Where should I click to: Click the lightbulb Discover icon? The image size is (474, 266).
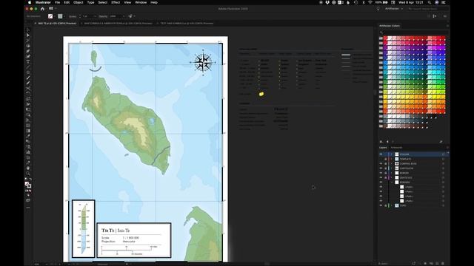click(x=378, y=9)
